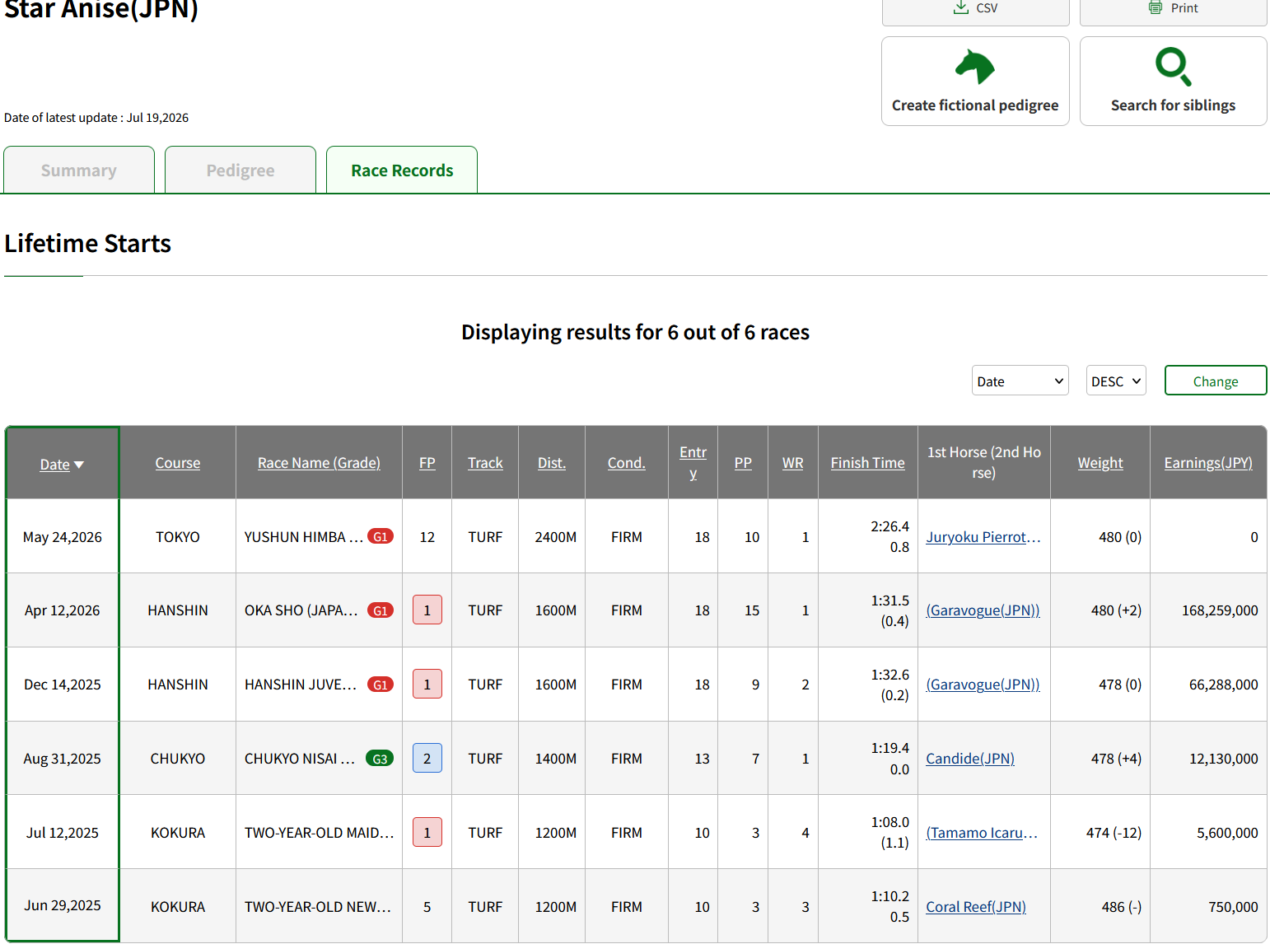Click the first-place badge for Dec 14, 2025
This screenshot has width=1270, height=944.
(427, 684)
